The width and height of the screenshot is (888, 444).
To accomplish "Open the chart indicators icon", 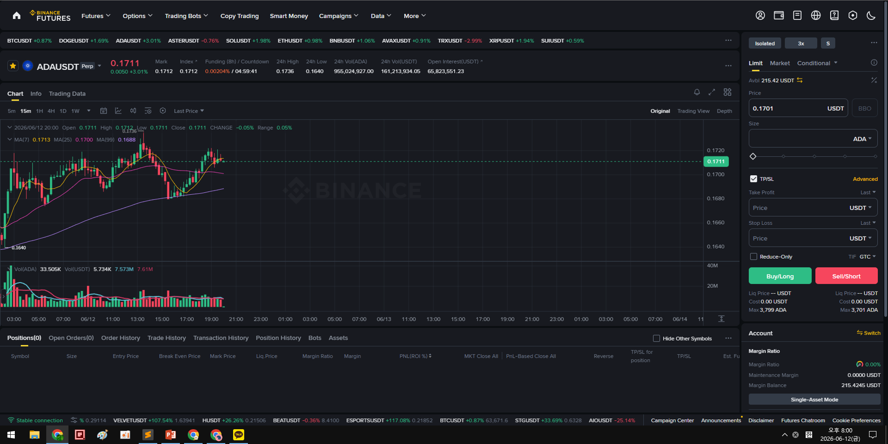I will [x=118, y=111].
